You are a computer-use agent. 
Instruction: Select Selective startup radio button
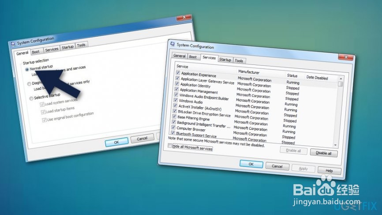point(31,98)
